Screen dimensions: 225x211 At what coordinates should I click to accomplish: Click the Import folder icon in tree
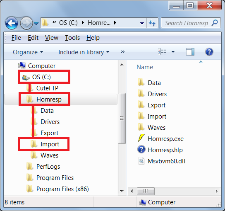coord(34,144)
